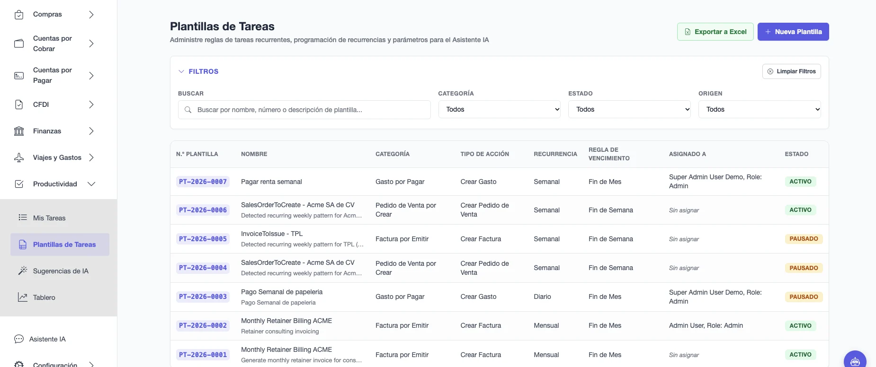Viewport: 876px width, 367px height.
Task: Click Exportar a Excel button
Action: point(715,32)
